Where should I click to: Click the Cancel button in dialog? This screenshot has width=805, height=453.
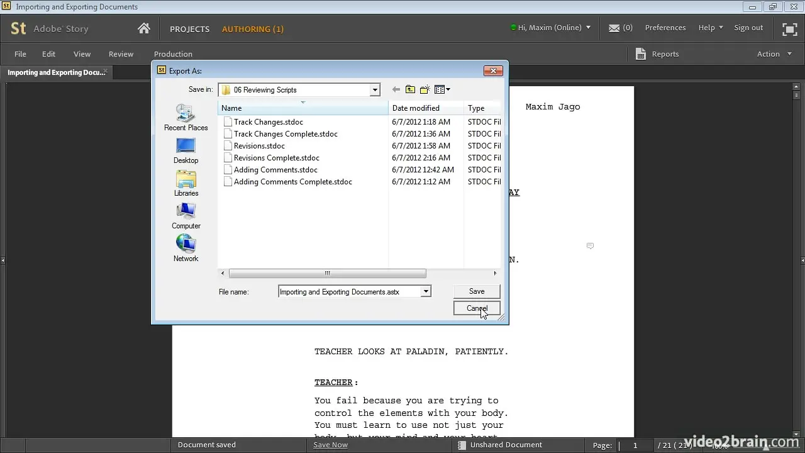point(477,308)
